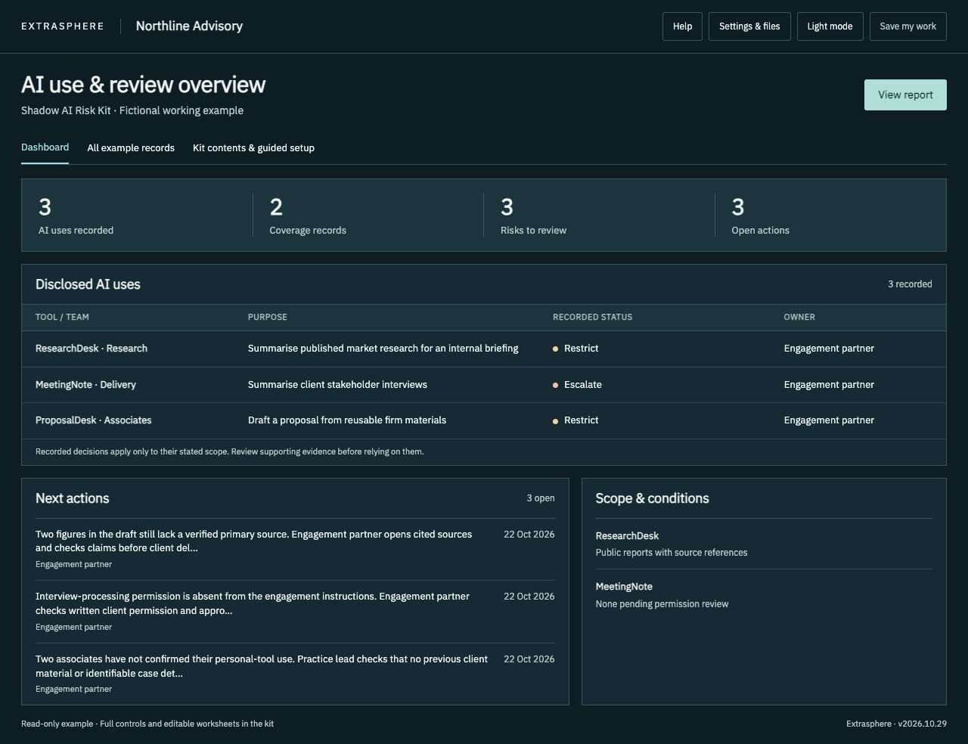Click the MeetingNote · Delivery row name
Screen dimensions: 968x744
[85, 385]
